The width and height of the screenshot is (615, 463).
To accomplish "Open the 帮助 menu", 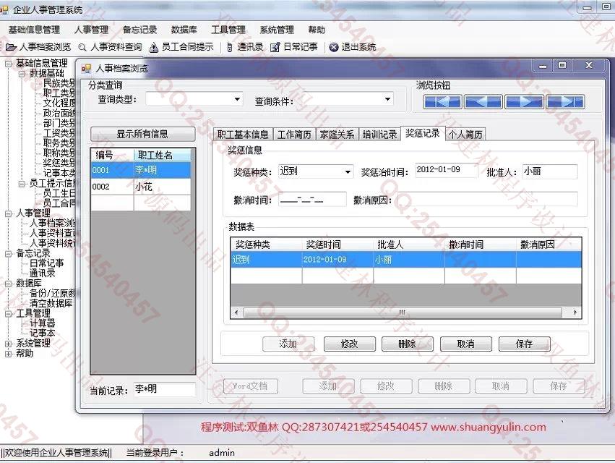I will [317, 30].
